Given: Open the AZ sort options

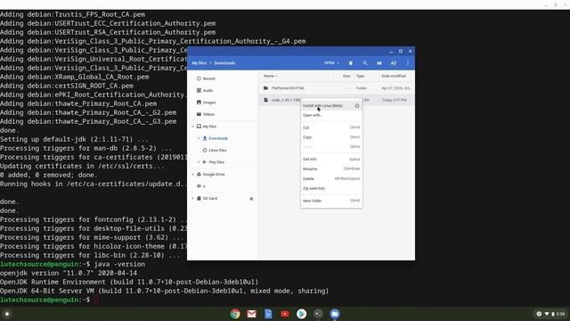Looking at the screenshot, I should pyautogui.click(x=394, y=63).
